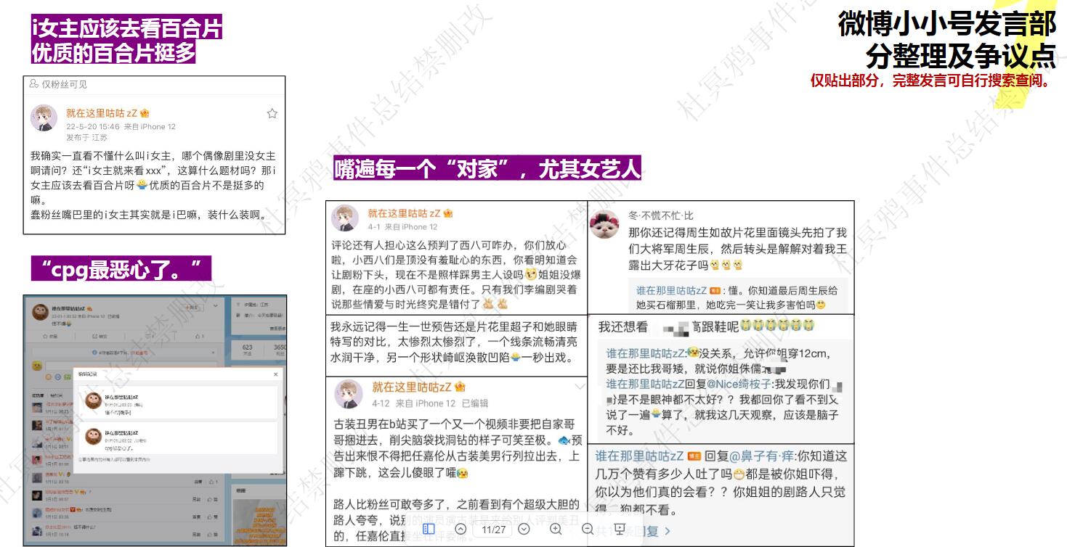Go to next page with down arrow
Viewport: 1067px width, 547px height.
pyautogui.click(x=524, y=529)
